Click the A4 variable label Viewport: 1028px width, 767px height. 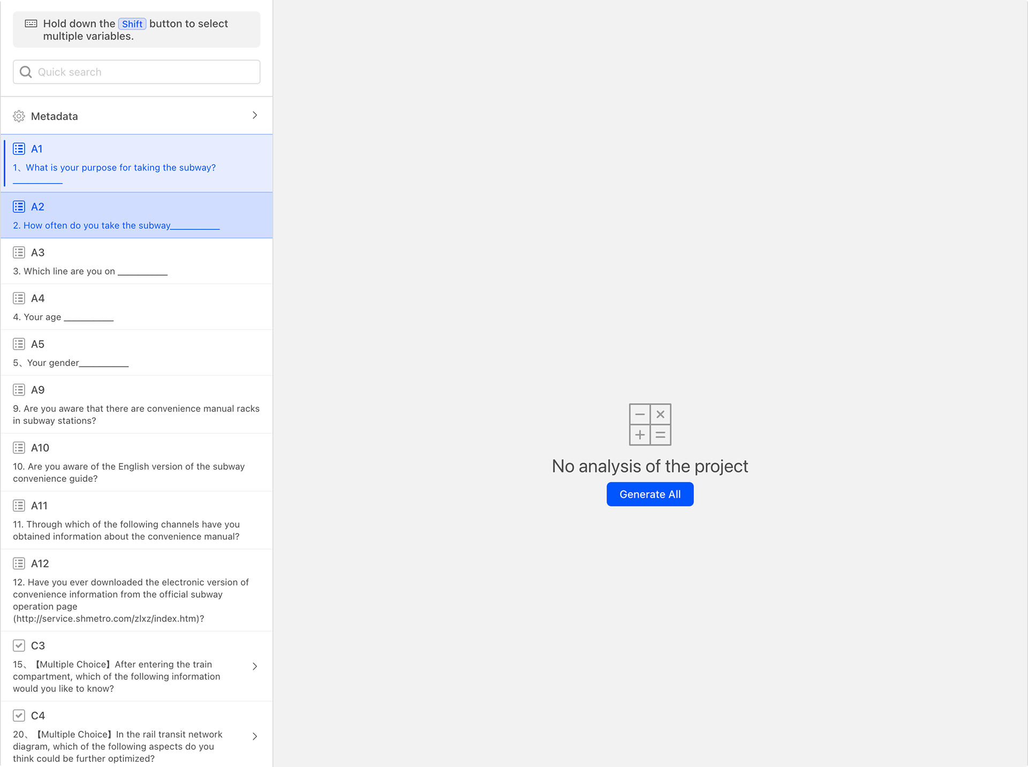pos(37,298)
